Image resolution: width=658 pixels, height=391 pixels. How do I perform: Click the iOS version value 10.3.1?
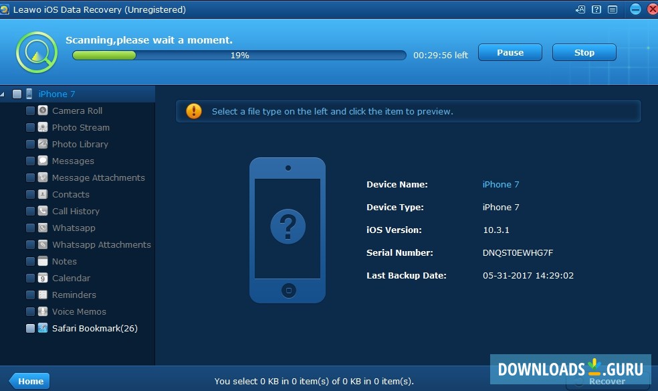(x=496, y=230)
